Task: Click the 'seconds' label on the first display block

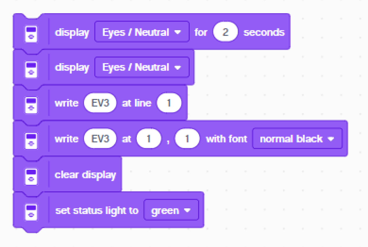Action: click(x=264, y=32)
